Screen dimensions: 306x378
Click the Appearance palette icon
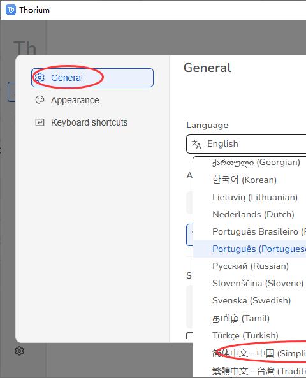(x=40, y=100)
